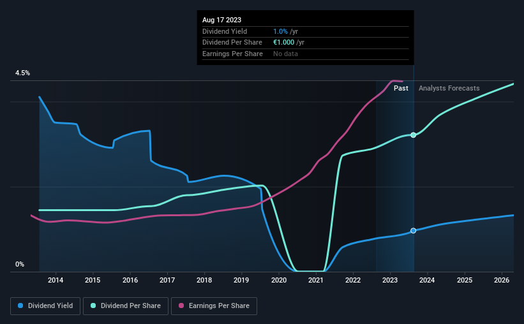Click the 0% y-axis label

20,264
